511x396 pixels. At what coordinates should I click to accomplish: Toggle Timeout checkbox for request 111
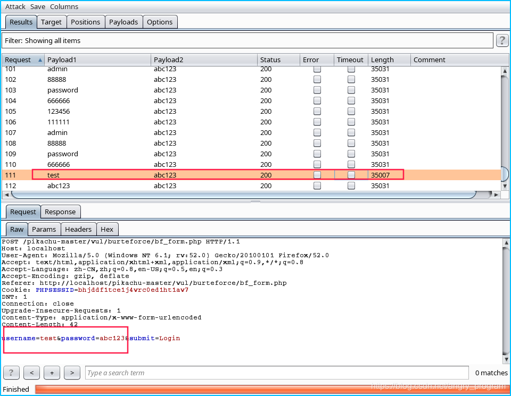point(351,175)
